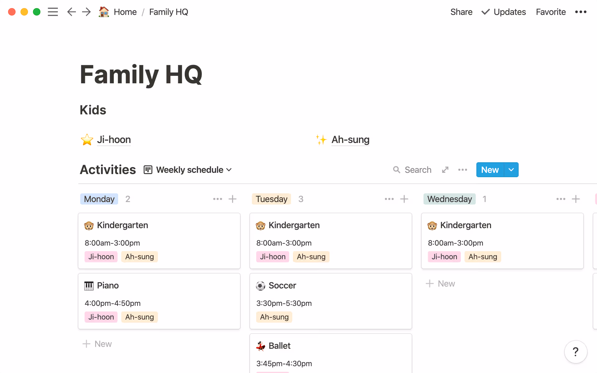Viewport: 597px width, 373px height.
Task: Open the Activities database options menu
Action: pos(463,170)
